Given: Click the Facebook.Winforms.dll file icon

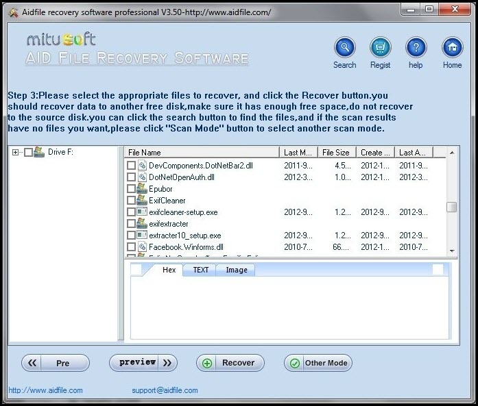Looking at the screenshot, I should coord(142,247).
